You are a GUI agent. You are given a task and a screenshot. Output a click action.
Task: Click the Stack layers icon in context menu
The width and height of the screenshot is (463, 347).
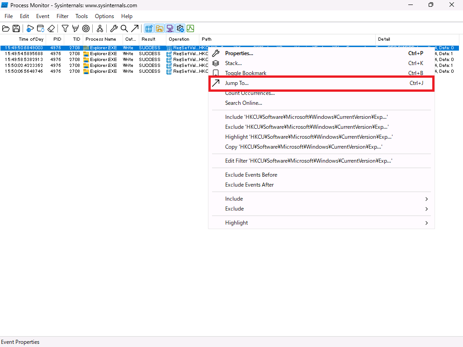[x=216, y=63]
